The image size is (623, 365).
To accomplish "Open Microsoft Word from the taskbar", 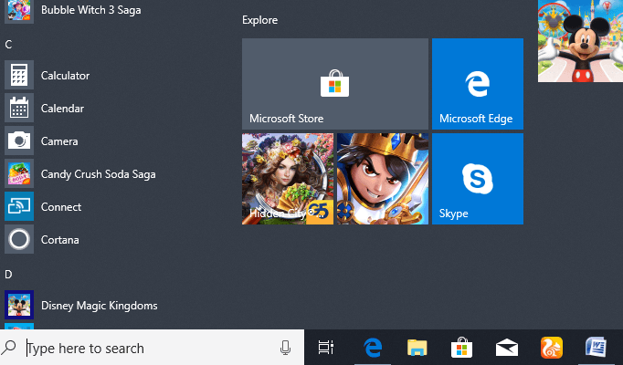I will coord(596,348).
